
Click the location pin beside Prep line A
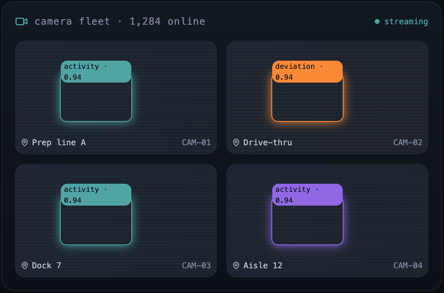tap(25, 142)
